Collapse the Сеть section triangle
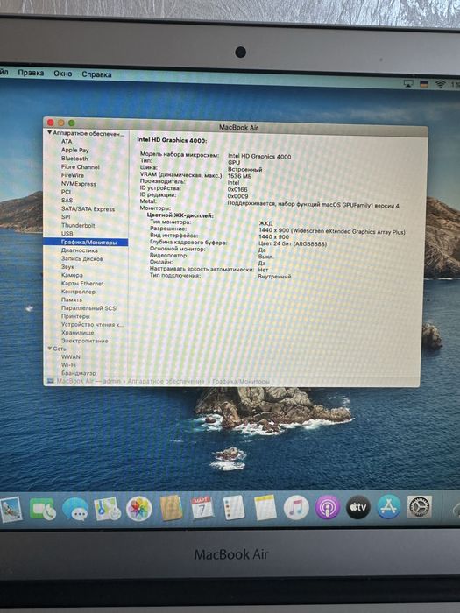Viewport: 460px width, 613px height. tap(49, 348)
